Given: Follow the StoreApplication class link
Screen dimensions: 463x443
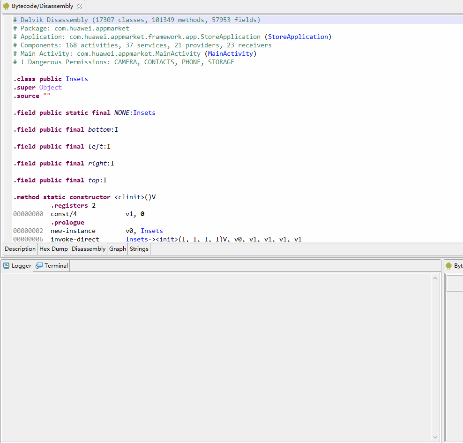Looking at the screenshot, I should point(298,37).
